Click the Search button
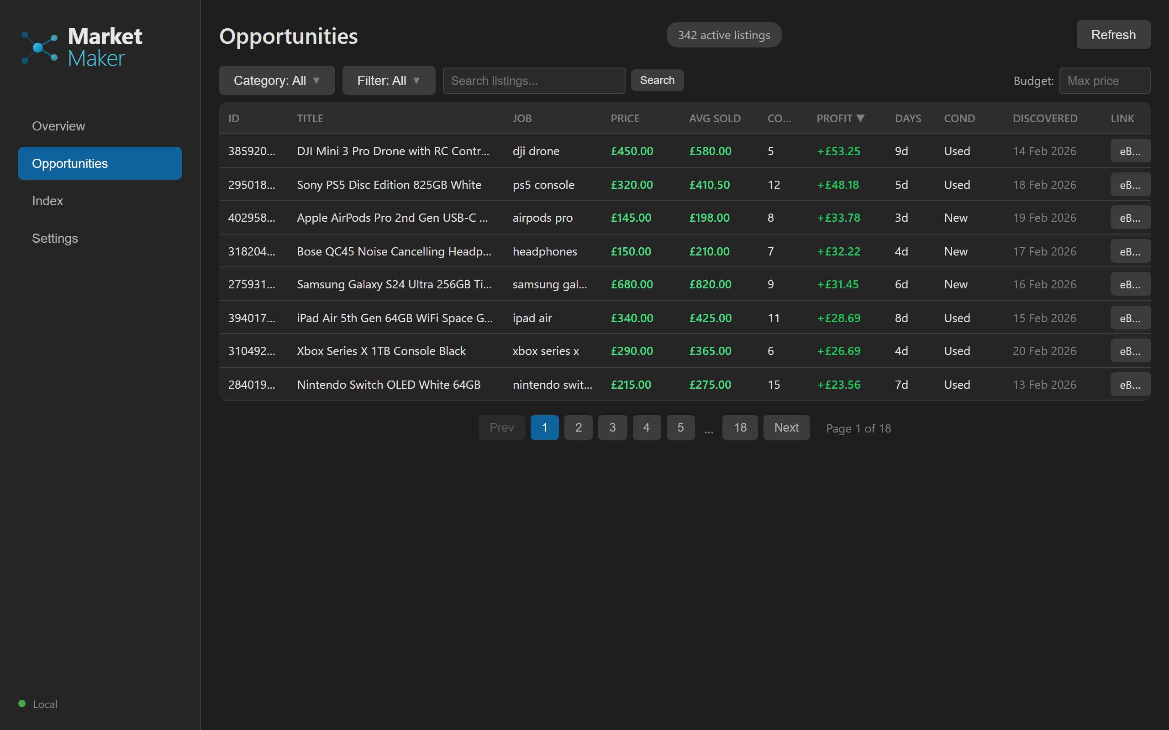The image size is (1169, 730). (657, 80)
